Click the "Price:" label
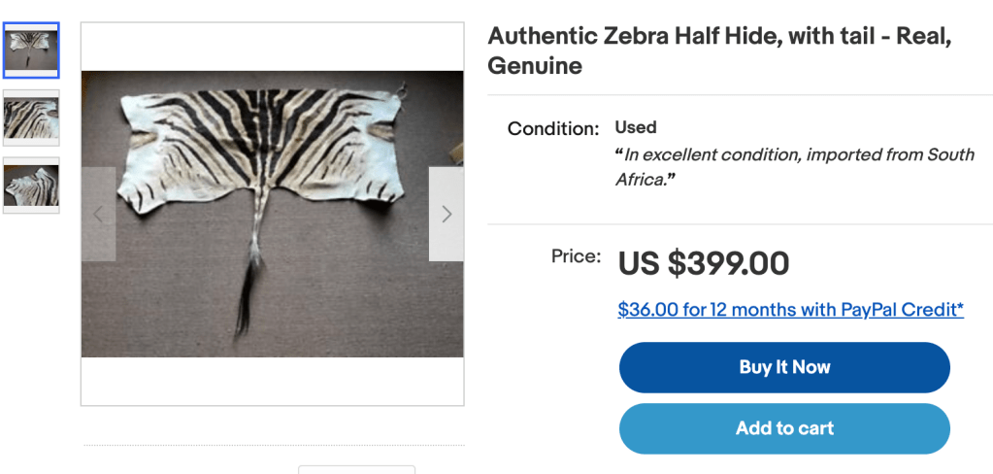The image size is (993, 474). pos(577,256)
